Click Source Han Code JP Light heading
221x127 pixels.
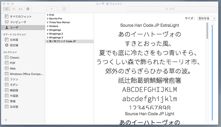(x=150, y=114)
